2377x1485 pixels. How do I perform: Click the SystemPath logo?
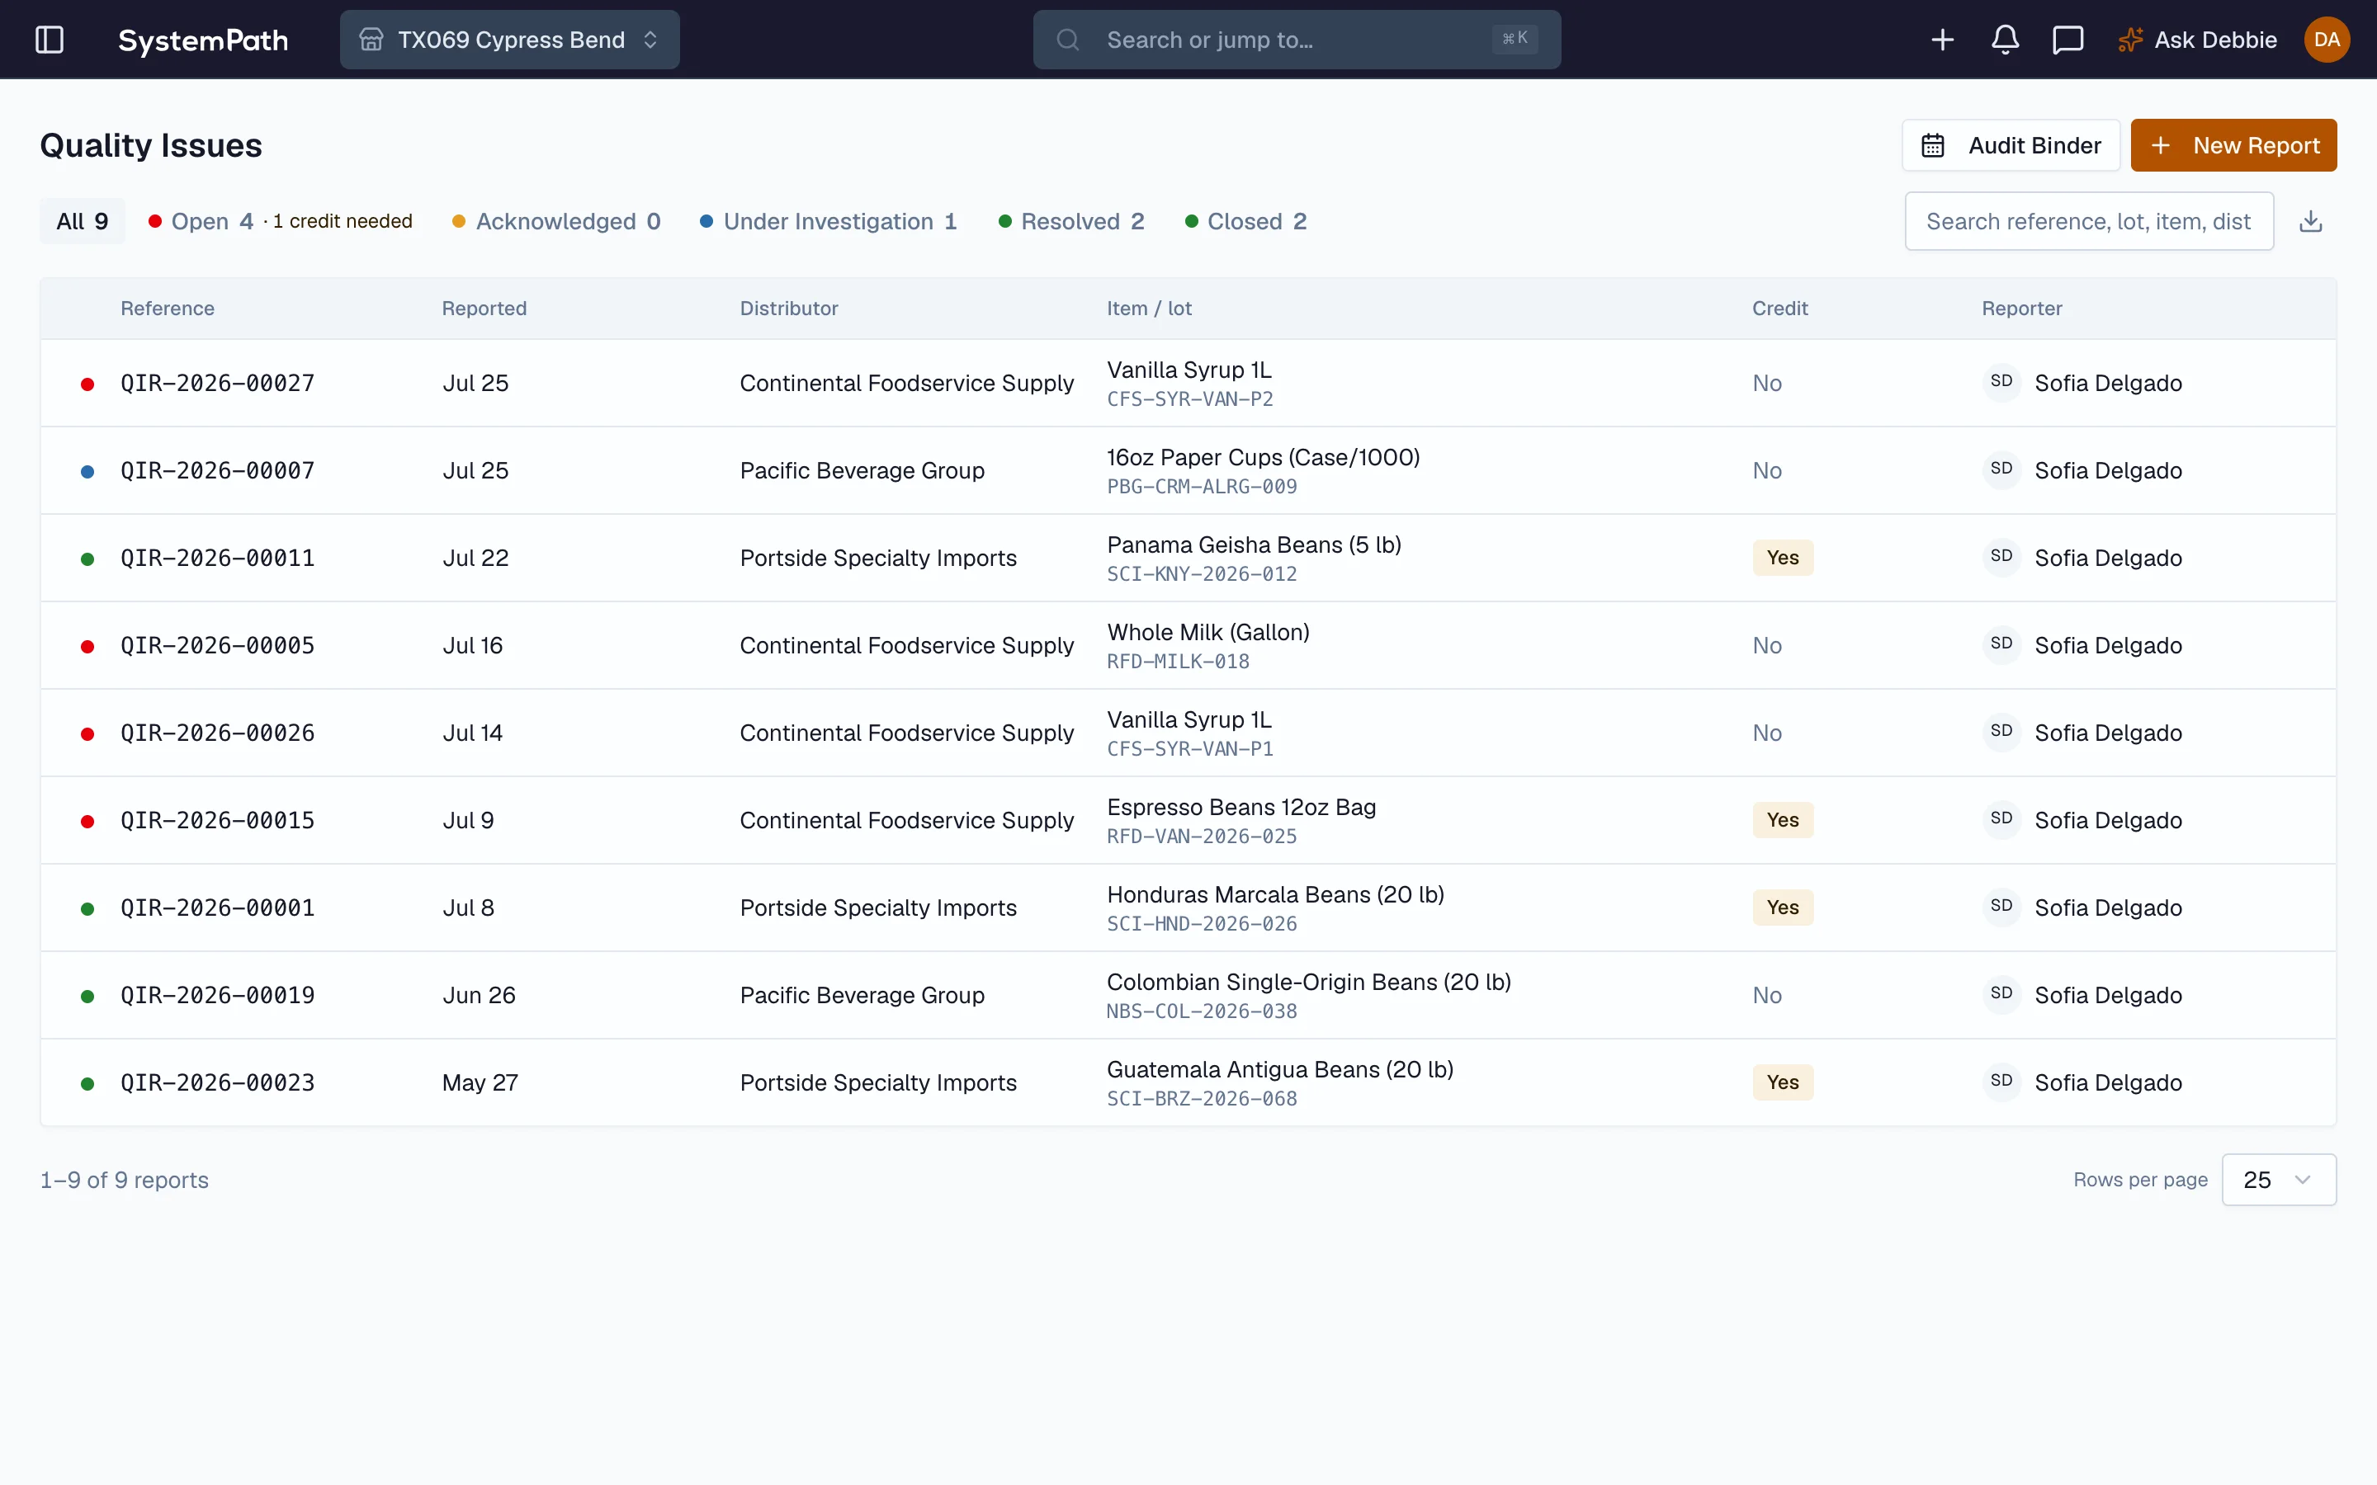[202, 40]
